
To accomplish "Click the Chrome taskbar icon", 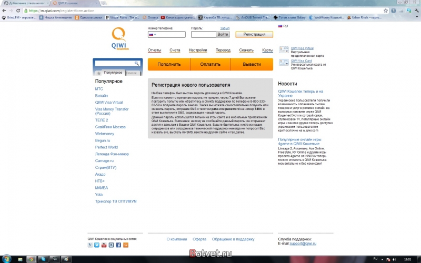I will click(31, 259).
